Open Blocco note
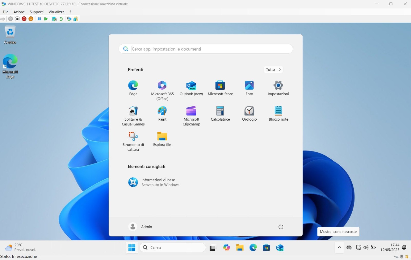Image resolution: width=411 pixels, height=260 pixels. click(x=278, y=113)
